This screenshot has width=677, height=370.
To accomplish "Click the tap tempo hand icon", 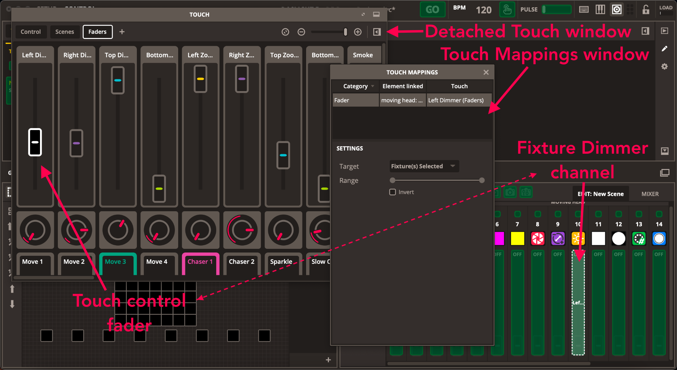I will pyautogui.click(x=507, y=10).
